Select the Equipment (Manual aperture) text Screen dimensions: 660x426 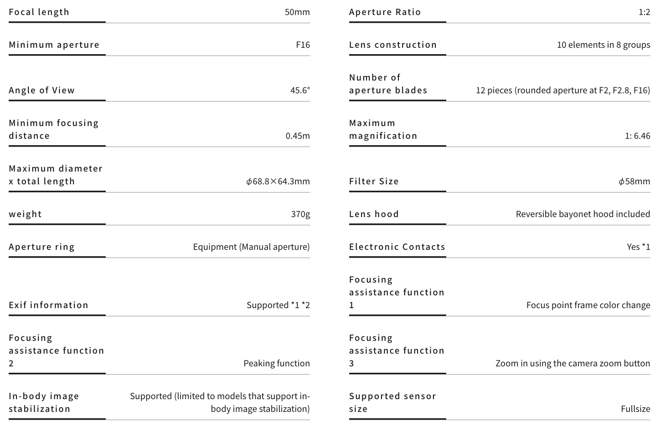(x=251, y=247)
